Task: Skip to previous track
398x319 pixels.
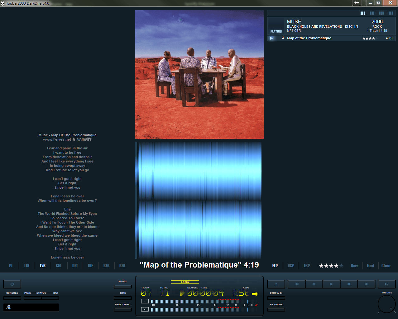Action: [x=296, y=284]
